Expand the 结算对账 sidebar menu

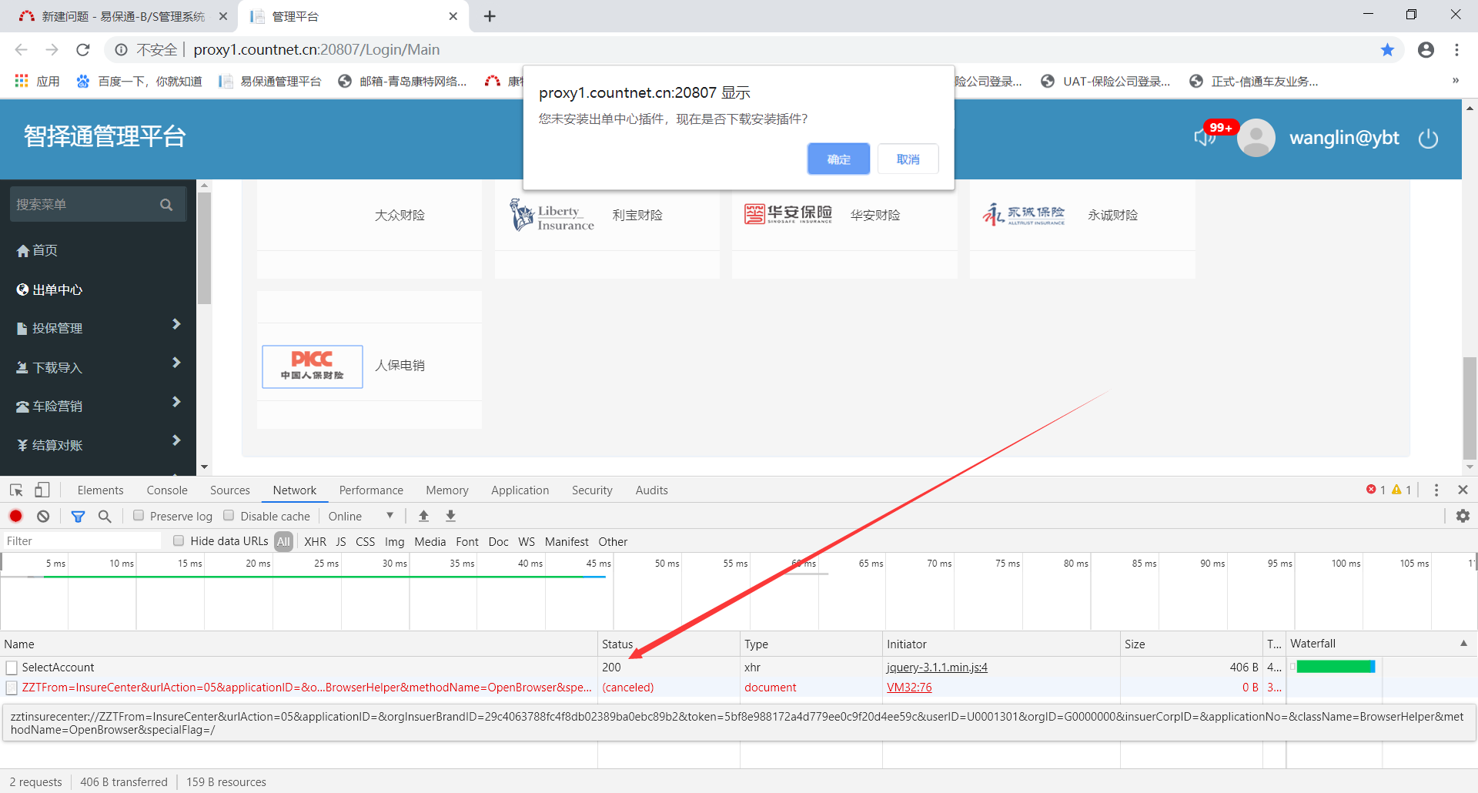[99, 445]
